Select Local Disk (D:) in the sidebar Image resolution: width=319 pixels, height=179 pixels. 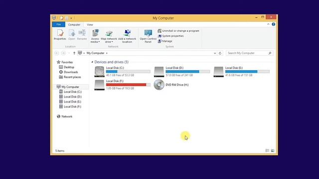(x=70, y=96)
